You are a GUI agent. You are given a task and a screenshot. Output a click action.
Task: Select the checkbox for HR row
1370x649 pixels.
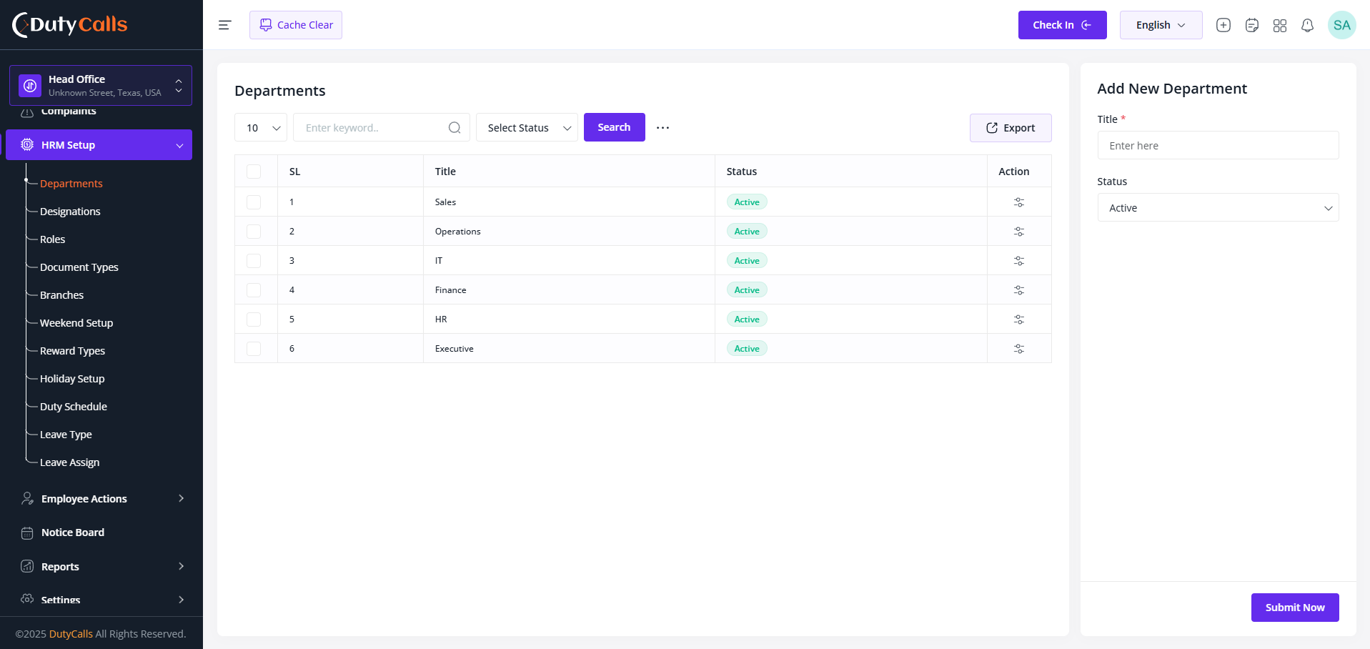254,319
